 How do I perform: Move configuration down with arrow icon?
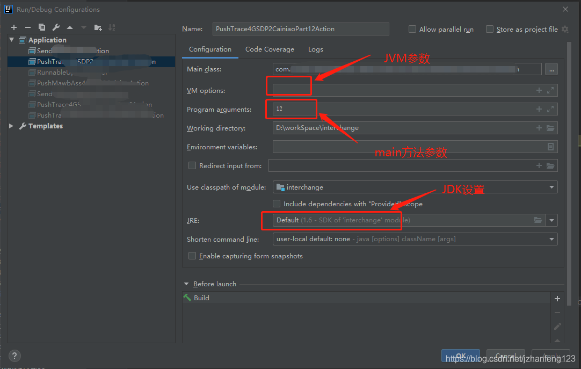pyautogui.click(x=84, y=27)
